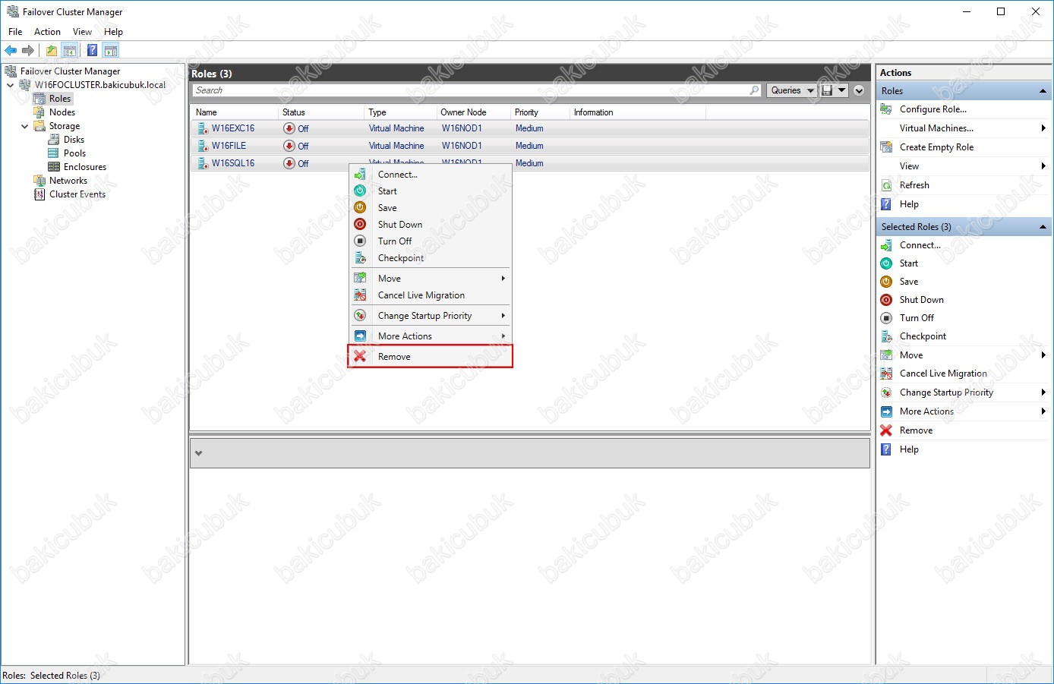Click the save query disk icon
The width and height of the screenshot is (1054, 684).
pyautogui.click(x=827, y=90)
